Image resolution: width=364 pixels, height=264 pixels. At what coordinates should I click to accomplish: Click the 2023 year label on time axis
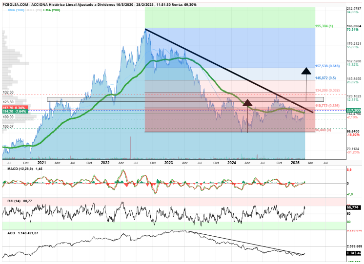coord(168,163)
